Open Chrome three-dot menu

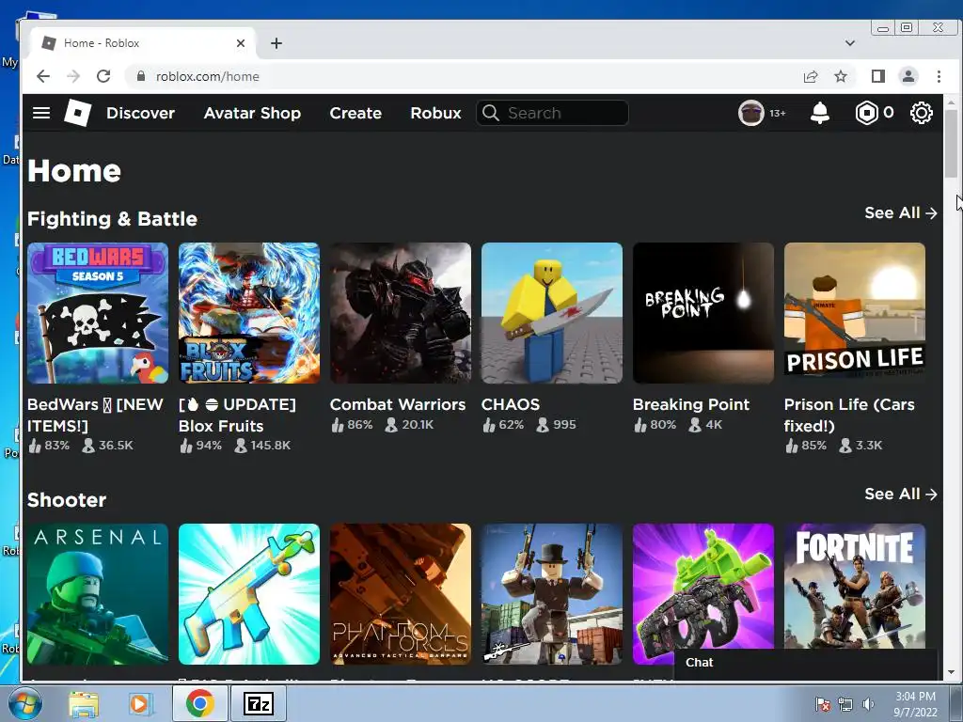tap(939, 76)
